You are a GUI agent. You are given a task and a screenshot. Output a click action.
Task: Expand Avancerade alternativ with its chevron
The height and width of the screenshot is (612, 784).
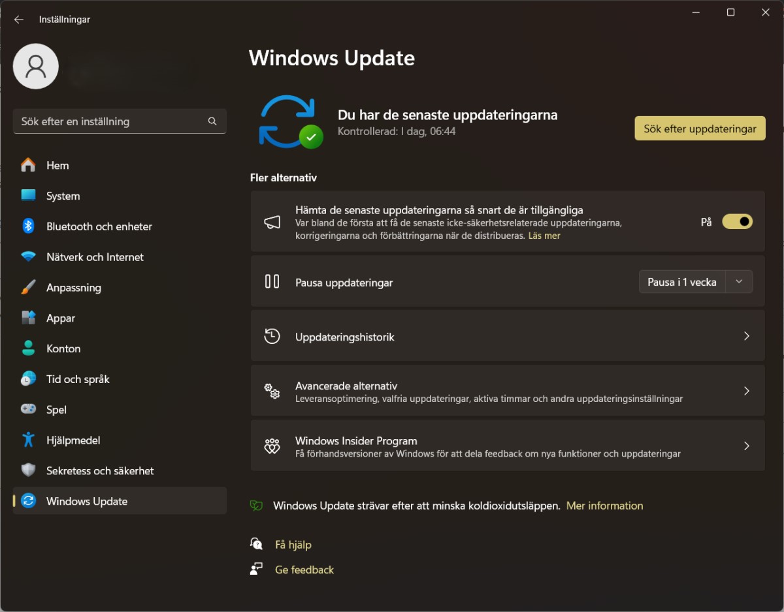747,391
